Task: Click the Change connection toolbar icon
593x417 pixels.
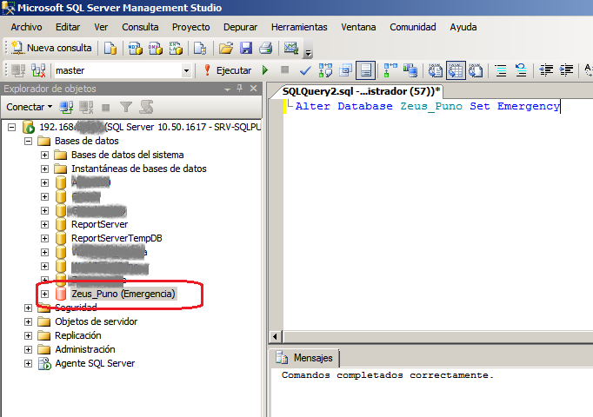Action: pos(38,70)
